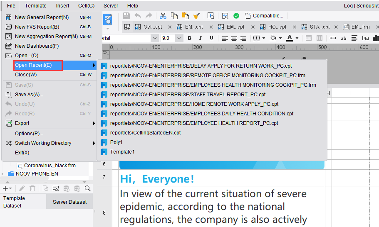Click the chart bars icon
The width and height of the screenshot is (379, 227).
376,38
